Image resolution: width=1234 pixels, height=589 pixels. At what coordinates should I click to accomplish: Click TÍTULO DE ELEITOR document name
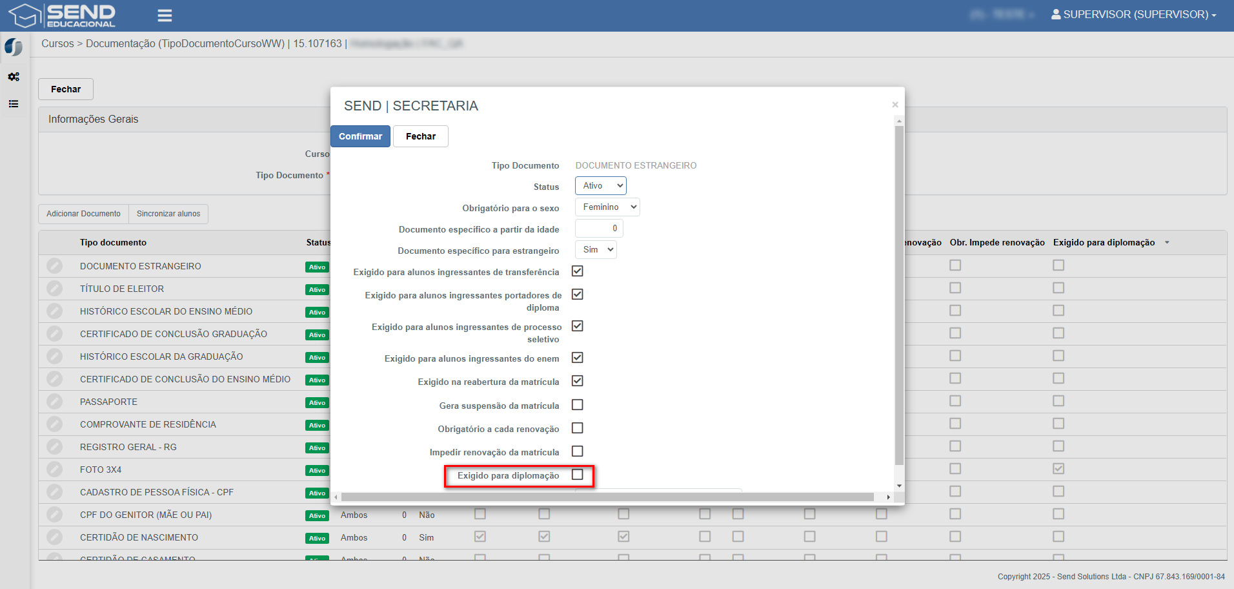click(x=122, y=289)
